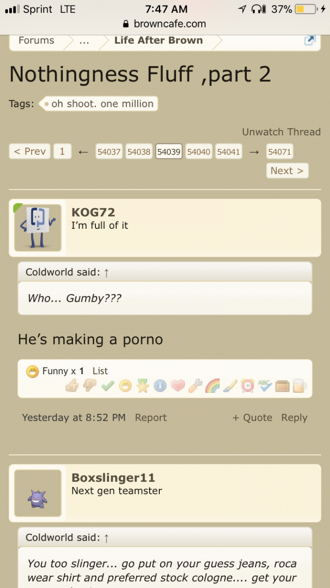The image size is (330, 588).
Task: Go to page 54040
Action: pos(199,152)
